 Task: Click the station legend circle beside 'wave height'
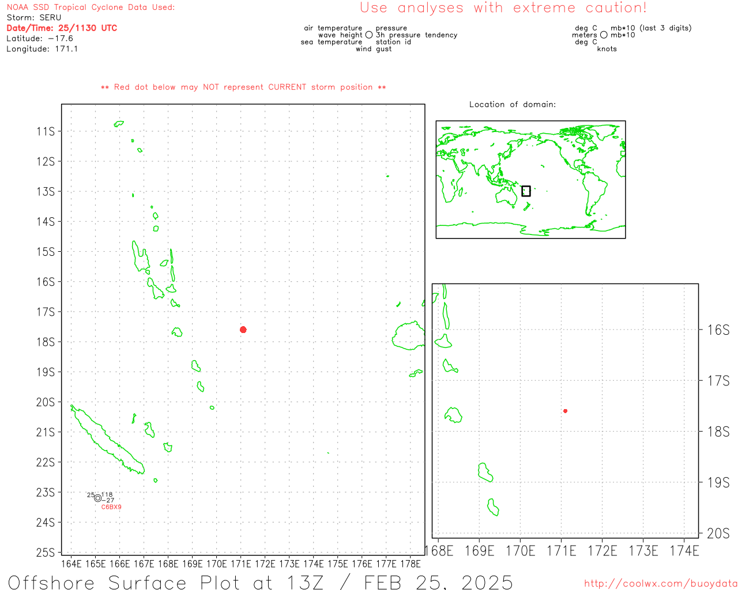tap(369, 35)
